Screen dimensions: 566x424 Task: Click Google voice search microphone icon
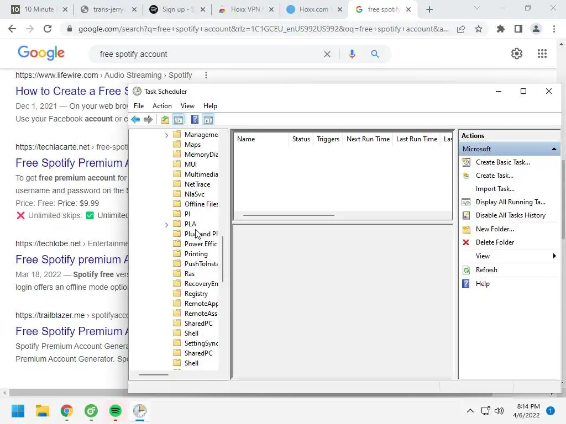[352, 54]
